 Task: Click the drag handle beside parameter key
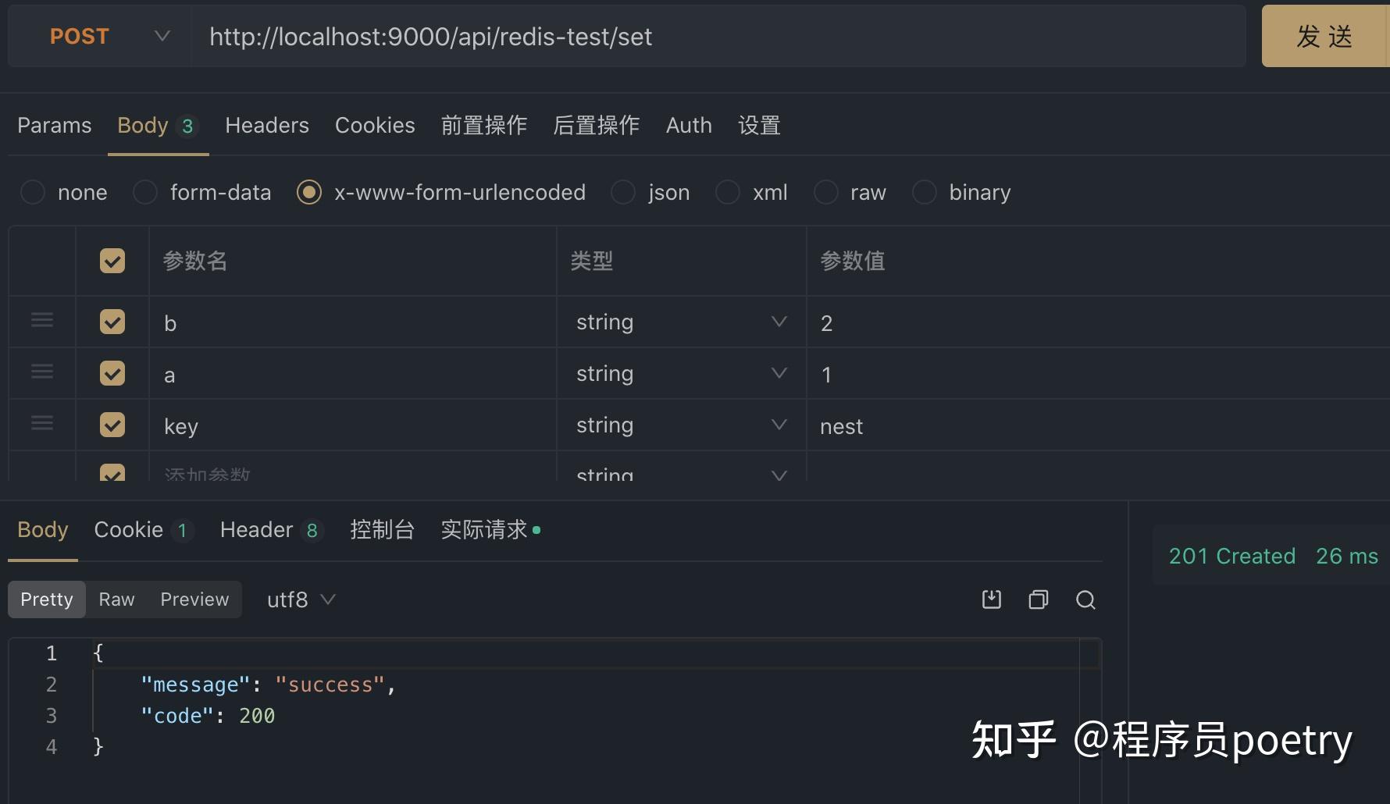[41, 424]
